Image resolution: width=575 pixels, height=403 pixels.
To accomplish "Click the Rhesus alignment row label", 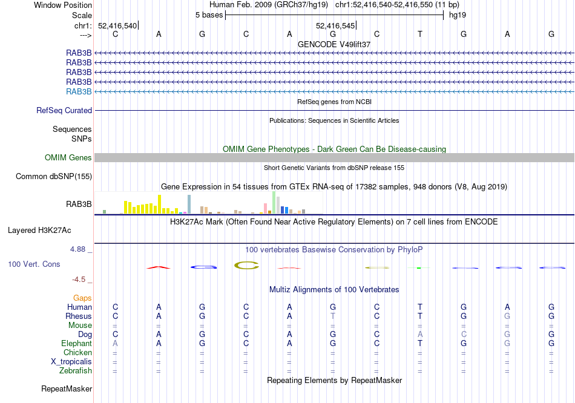I will coord(79,316).
